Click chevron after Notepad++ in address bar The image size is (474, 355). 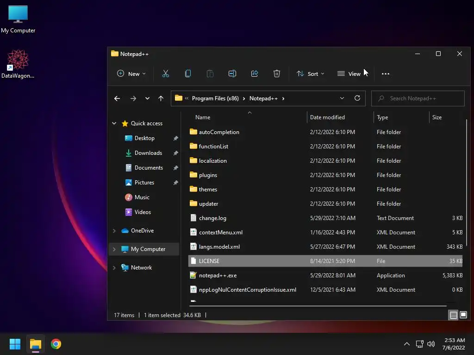pyautogui.click(x=283, y=98)
